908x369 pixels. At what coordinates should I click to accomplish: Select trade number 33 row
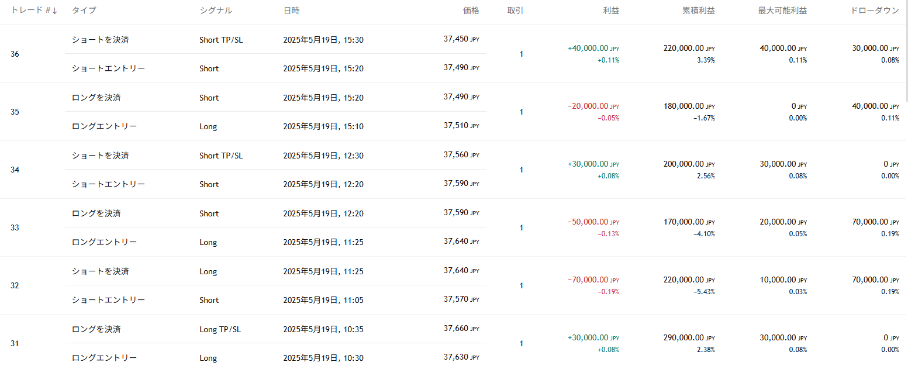pos(454,227)
